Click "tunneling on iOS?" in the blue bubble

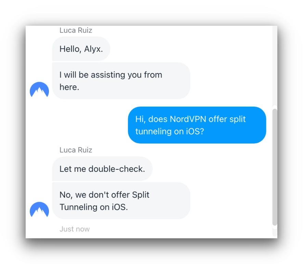pyautogui.click(x=170, y=132)
